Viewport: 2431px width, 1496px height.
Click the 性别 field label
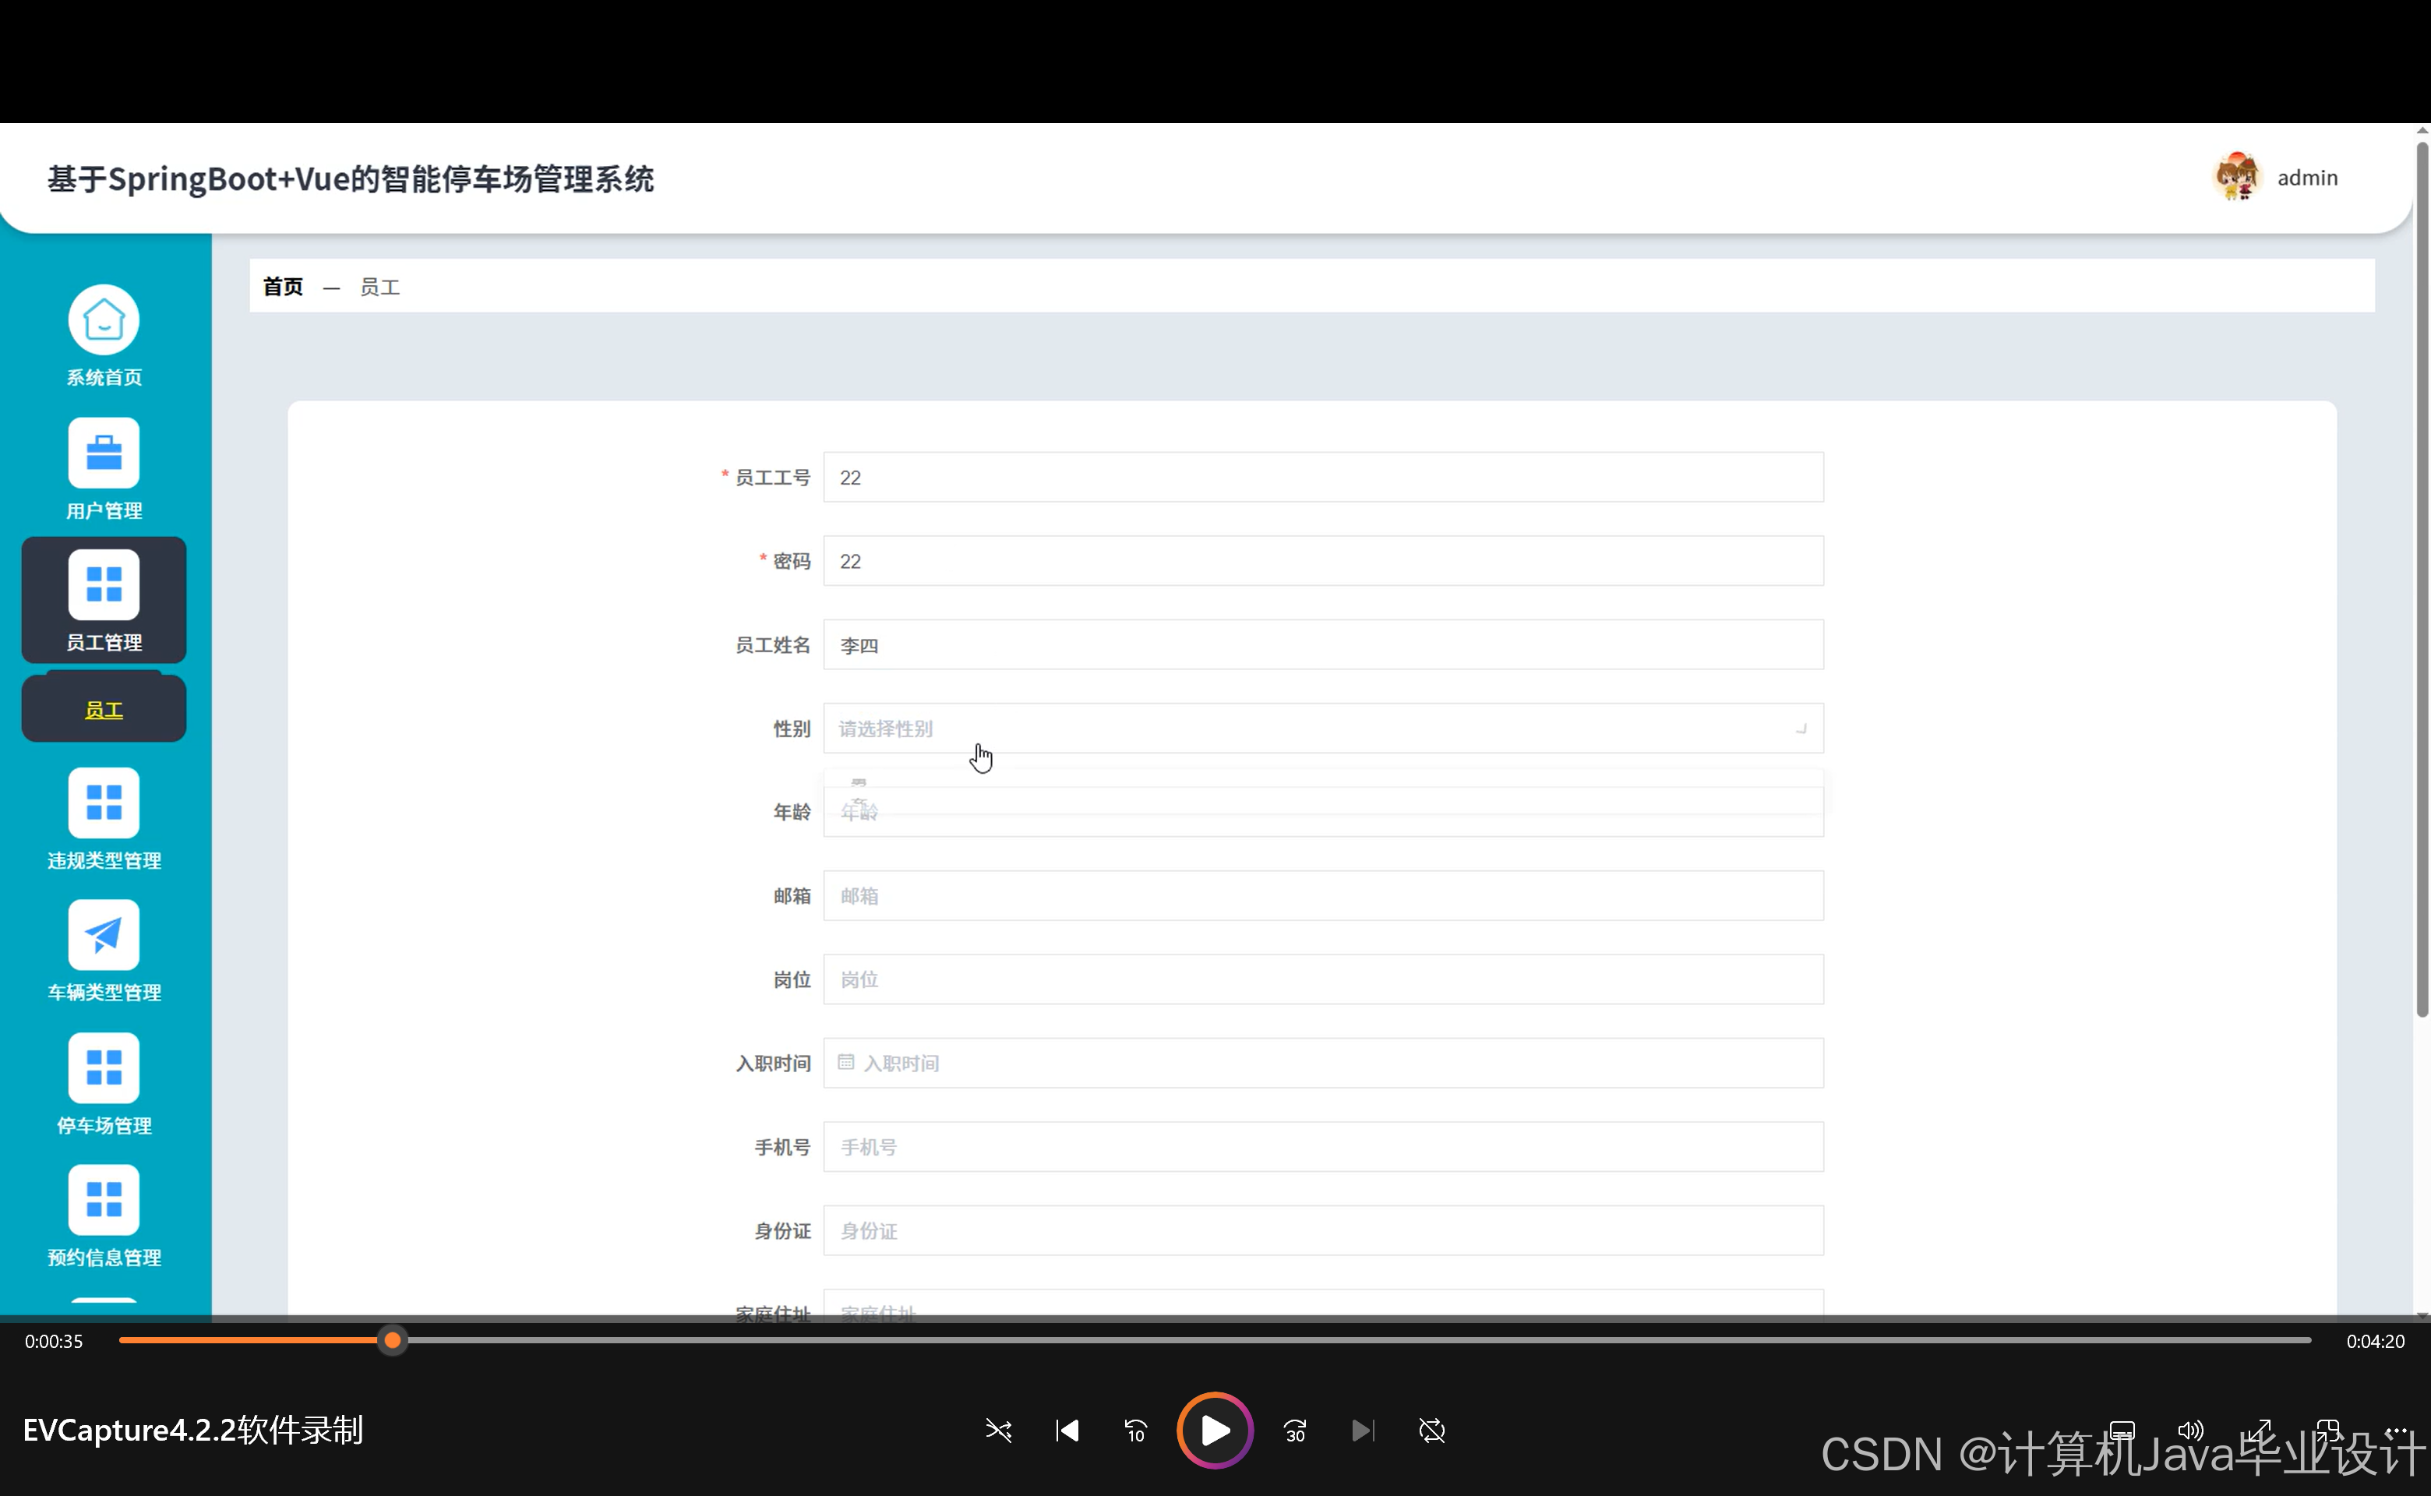[x=792, y=729]
